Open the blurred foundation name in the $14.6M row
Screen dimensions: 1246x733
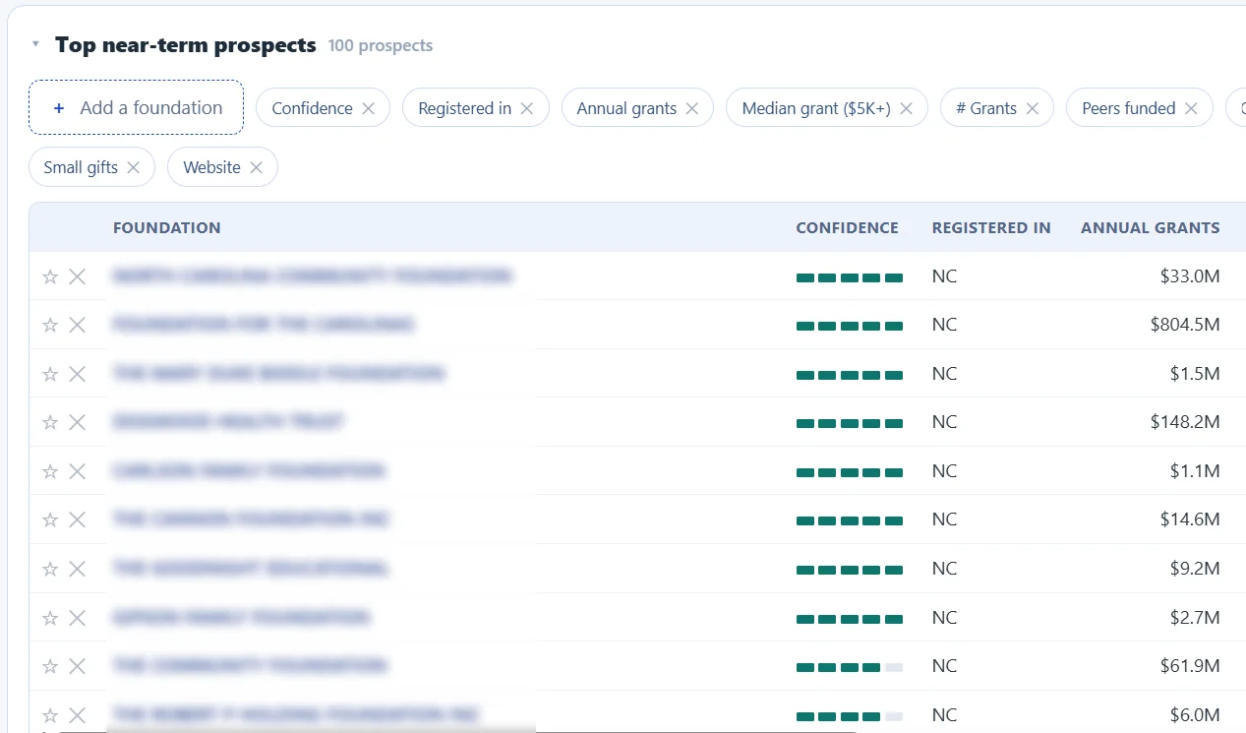click(252, 519)
